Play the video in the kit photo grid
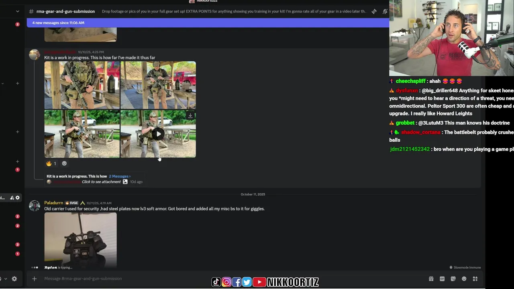The width and height of the screenshot is (514, 289). click(x=158, y=134)
